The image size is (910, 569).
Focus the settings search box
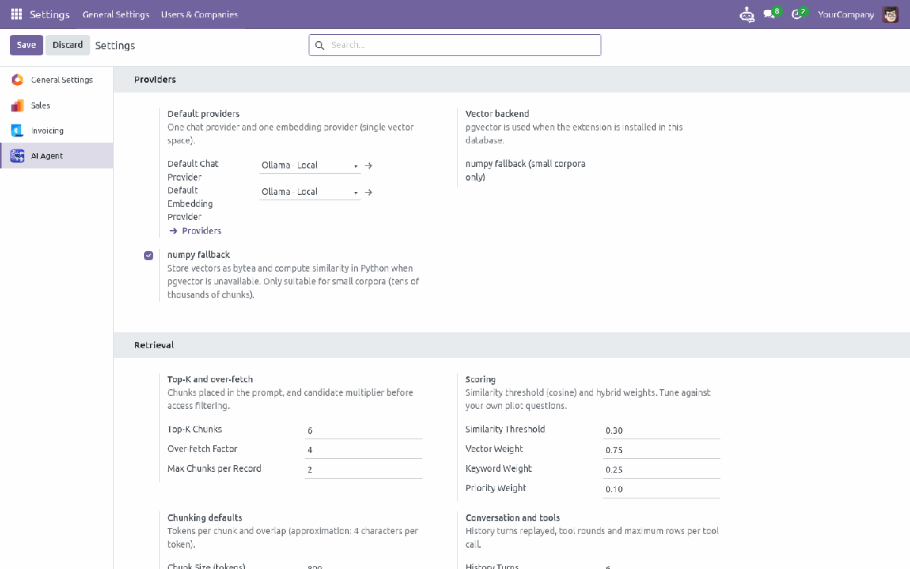coord(455,46)
